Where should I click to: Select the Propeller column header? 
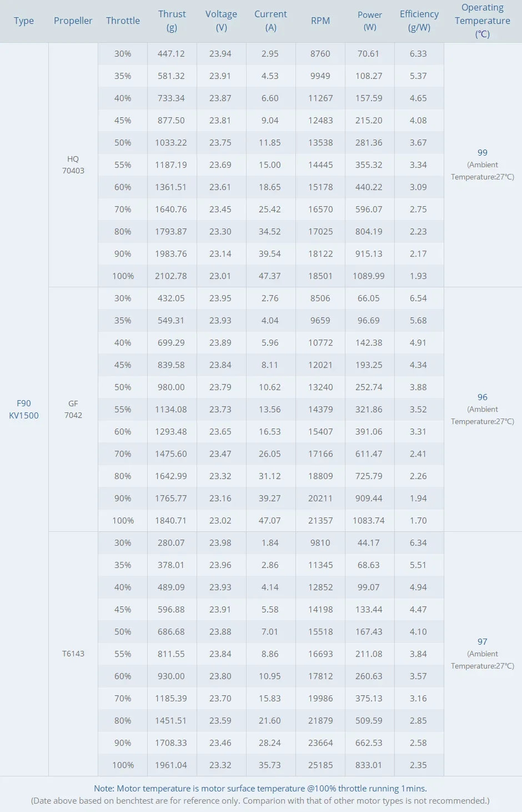pos(73,21)
